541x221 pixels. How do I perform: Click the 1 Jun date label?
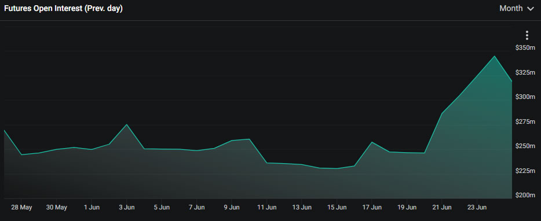point(92,207)
